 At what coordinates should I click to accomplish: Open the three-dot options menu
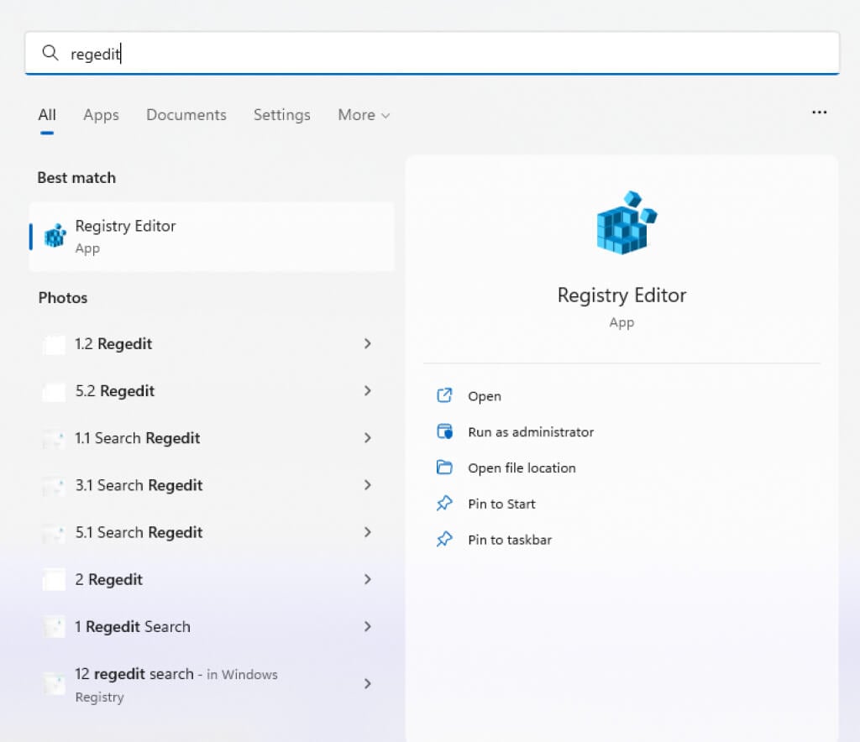coord(819,112)
